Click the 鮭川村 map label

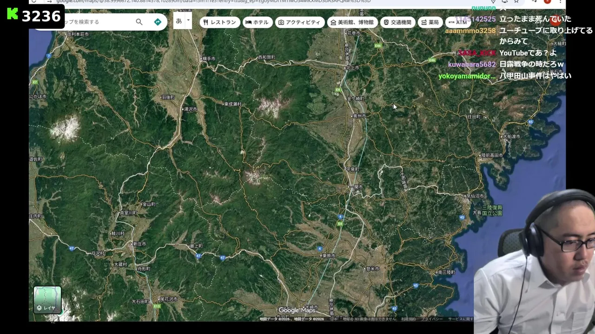[118, 233]
